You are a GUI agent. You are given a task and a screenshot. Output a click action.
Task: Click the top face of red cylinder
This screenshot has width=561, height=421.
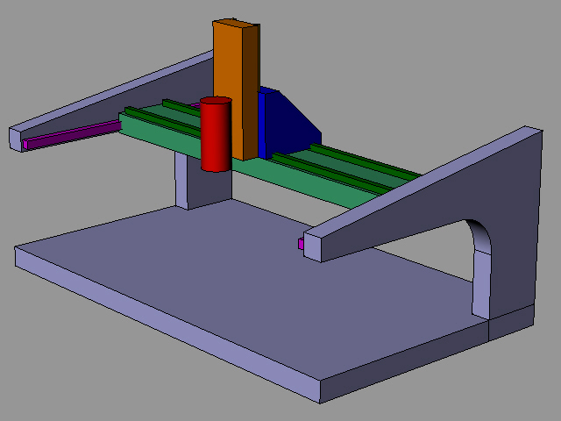coord(215,103)
